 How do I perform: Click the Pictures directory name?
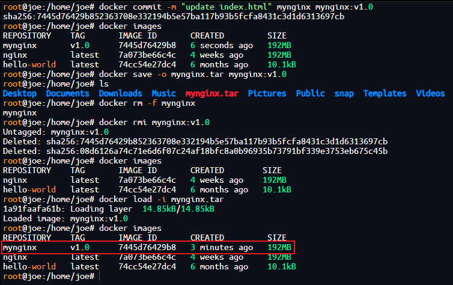267,93
